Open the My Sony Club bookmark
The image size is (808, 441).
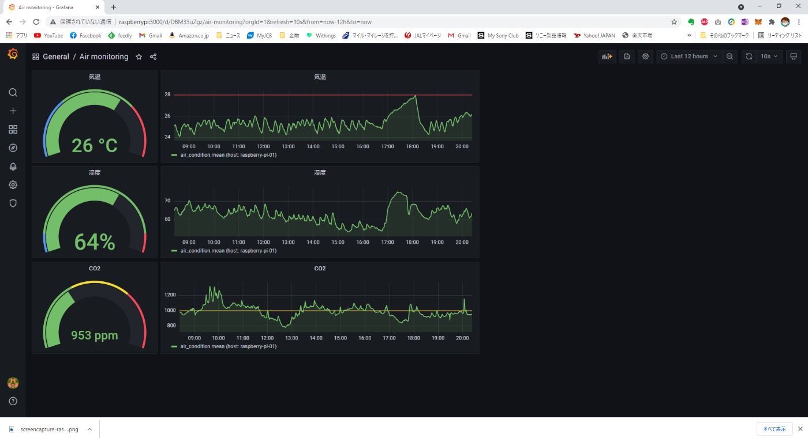(498, 35)
